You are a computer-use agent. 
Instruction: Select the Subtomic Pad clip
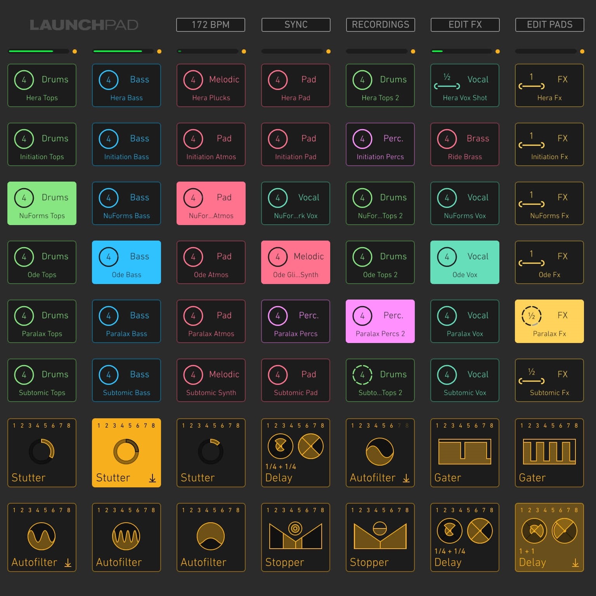click(x=296, y=380)
